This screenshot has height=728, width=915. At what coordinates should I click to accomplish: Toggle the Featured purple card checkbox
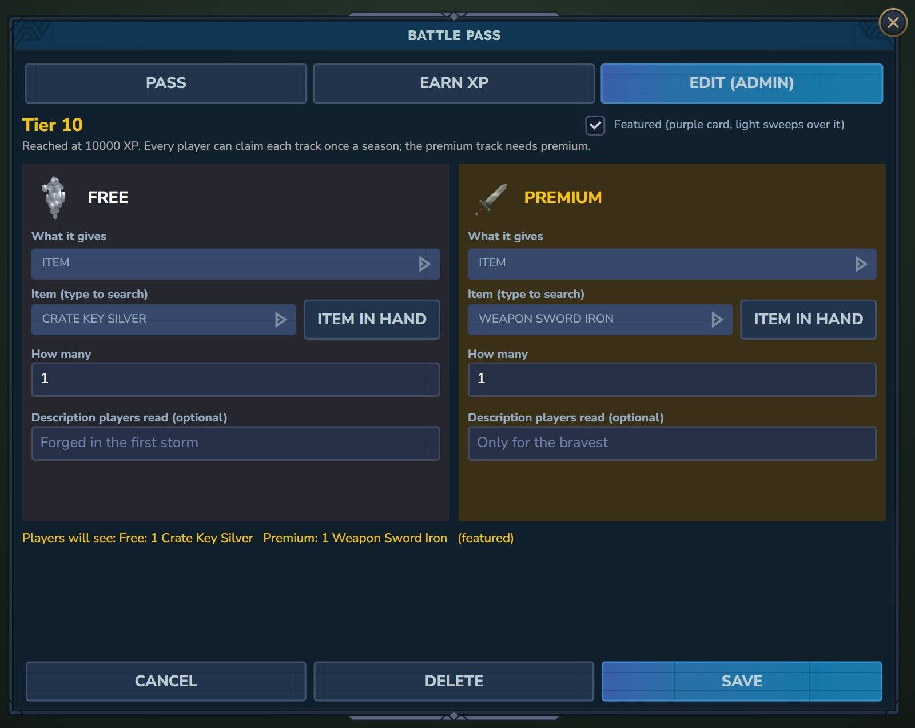pyautogui.click(x=595, y=125)
